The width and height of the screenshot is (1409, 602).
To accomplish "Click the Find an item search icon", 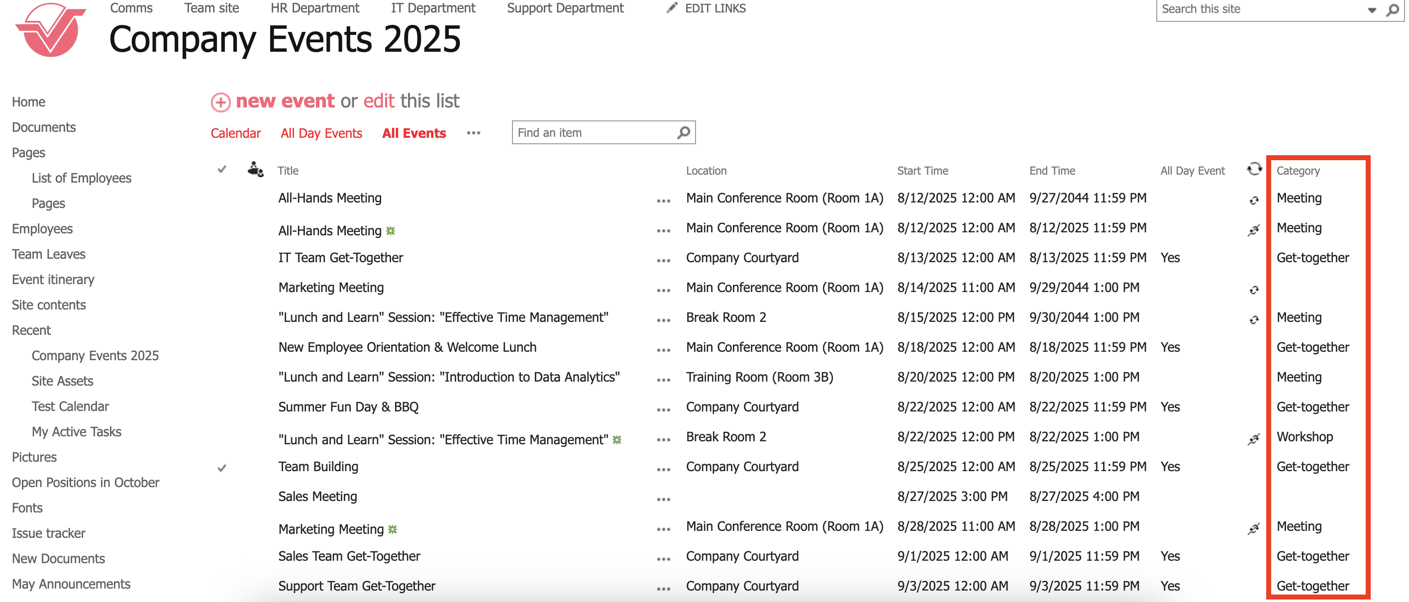I will pyautogui.click(x=683, y=133).
